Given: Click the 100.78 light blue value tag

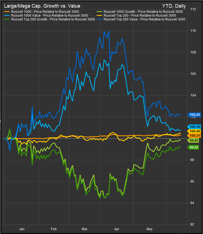Looking at the screenshot, I should click(x=195, y=127).
